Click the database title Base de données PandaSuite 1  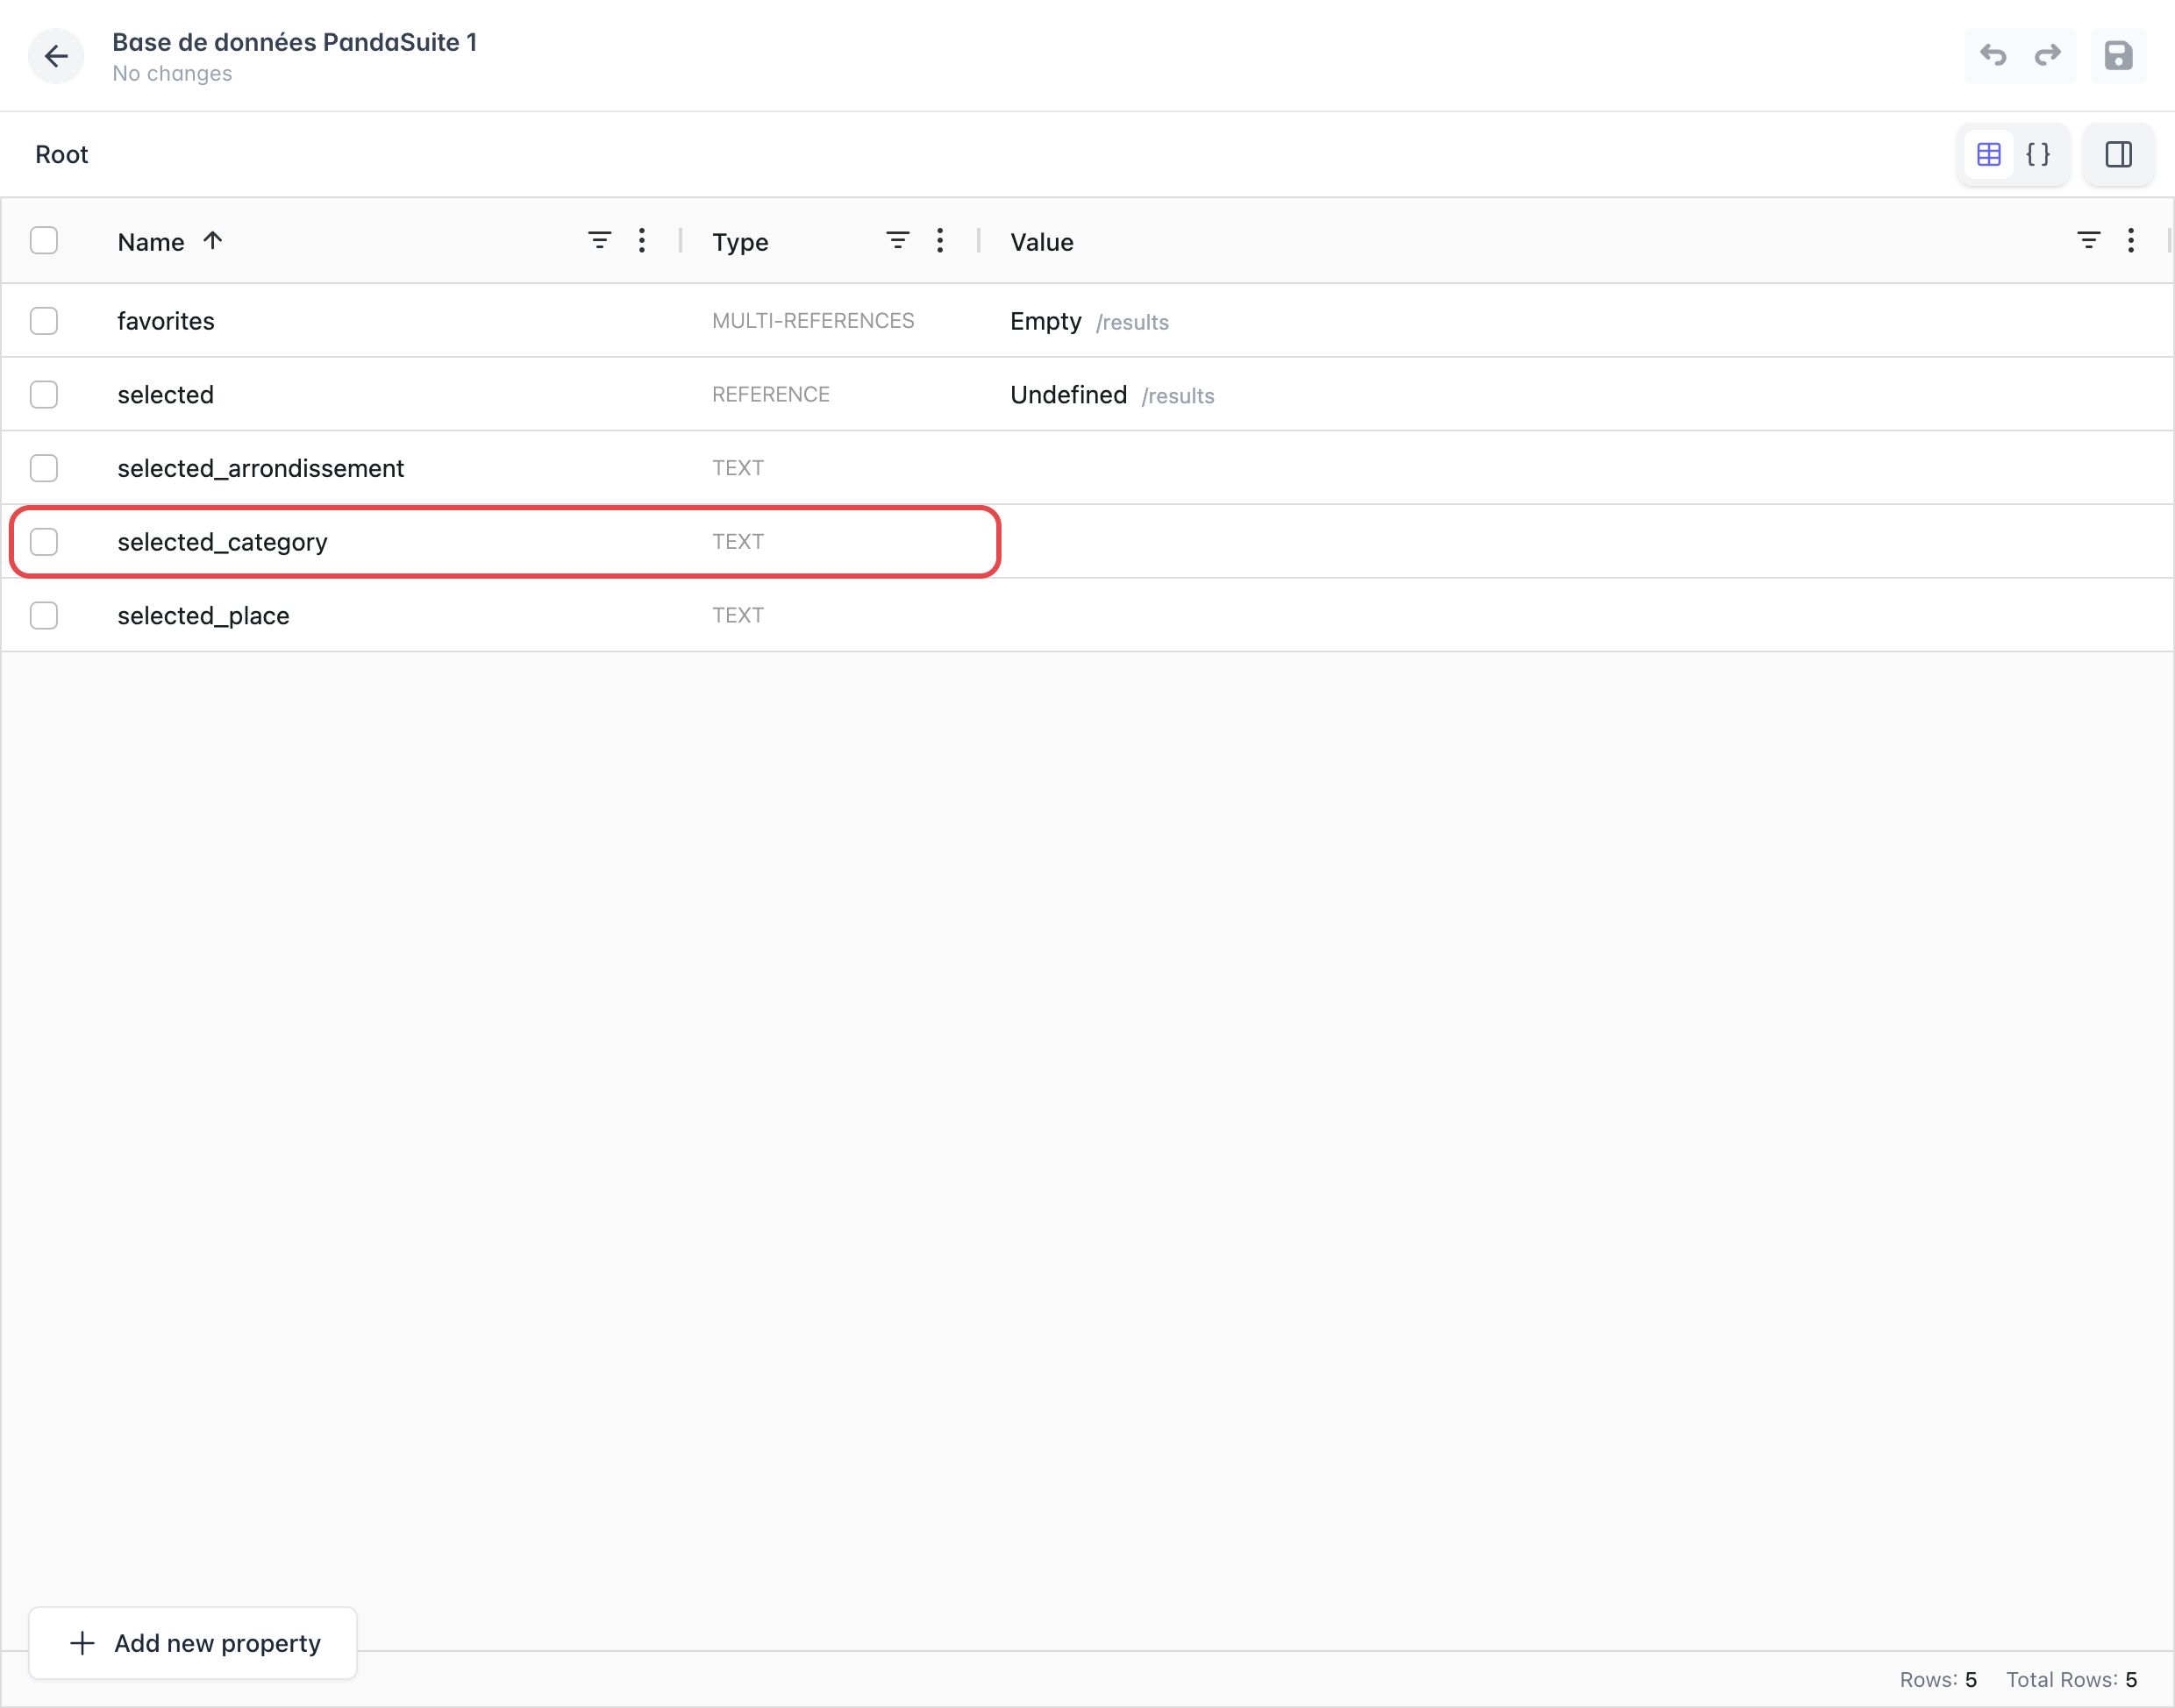pyautogui.click(x=294, y=42)
